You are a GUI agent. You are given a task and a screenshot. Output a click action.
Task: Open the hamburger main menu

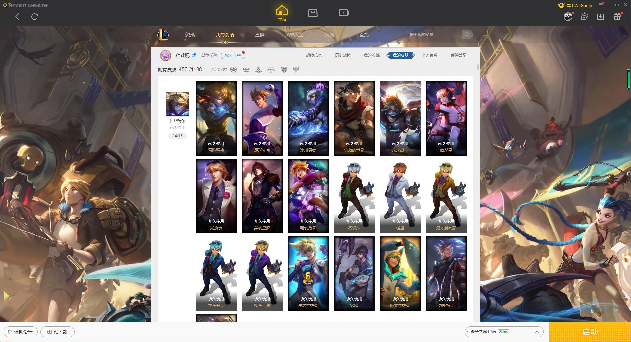coord(601,5)
